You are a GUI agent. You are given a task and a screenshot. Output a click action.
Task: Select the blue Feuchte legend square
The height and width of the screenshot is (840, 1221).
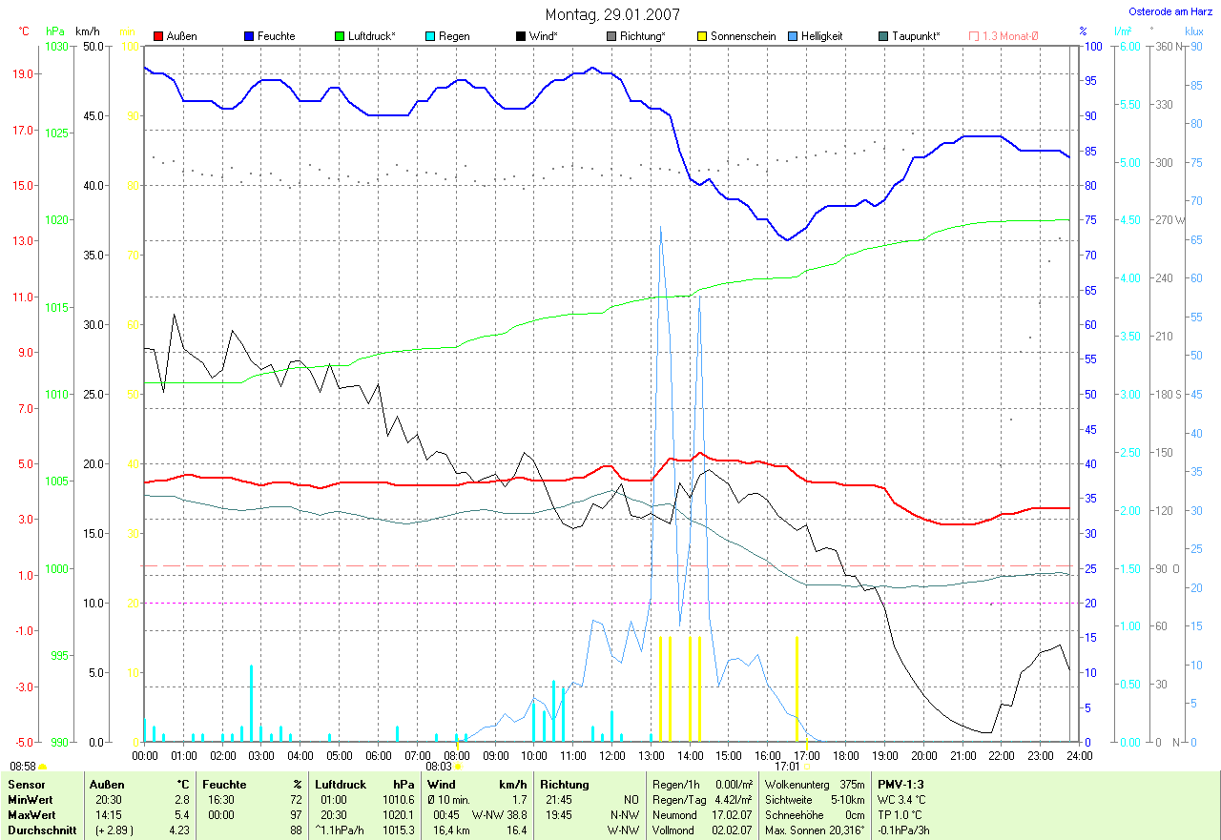249,36
